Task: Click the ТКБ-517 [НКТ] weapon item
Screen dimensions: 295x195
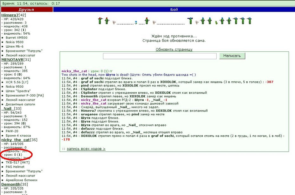Action: point(17,162)
